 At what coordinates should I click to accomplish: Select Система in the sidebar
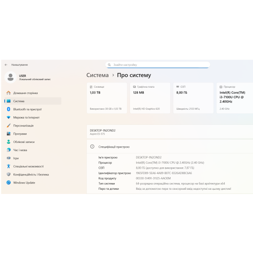point(33,101)
